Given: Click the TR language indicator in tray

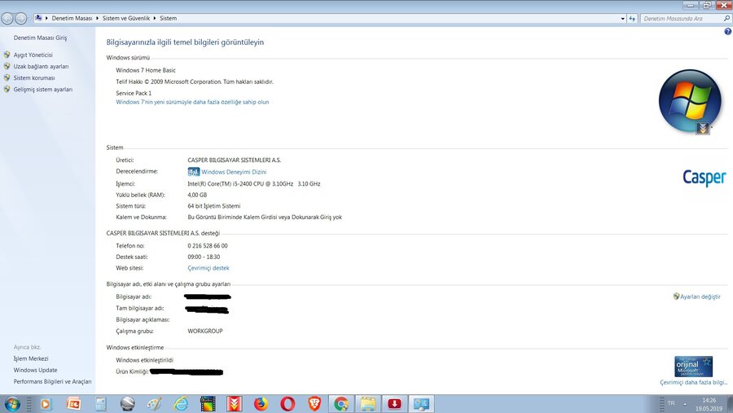Looking at the screenshot, I should (671, 403).
